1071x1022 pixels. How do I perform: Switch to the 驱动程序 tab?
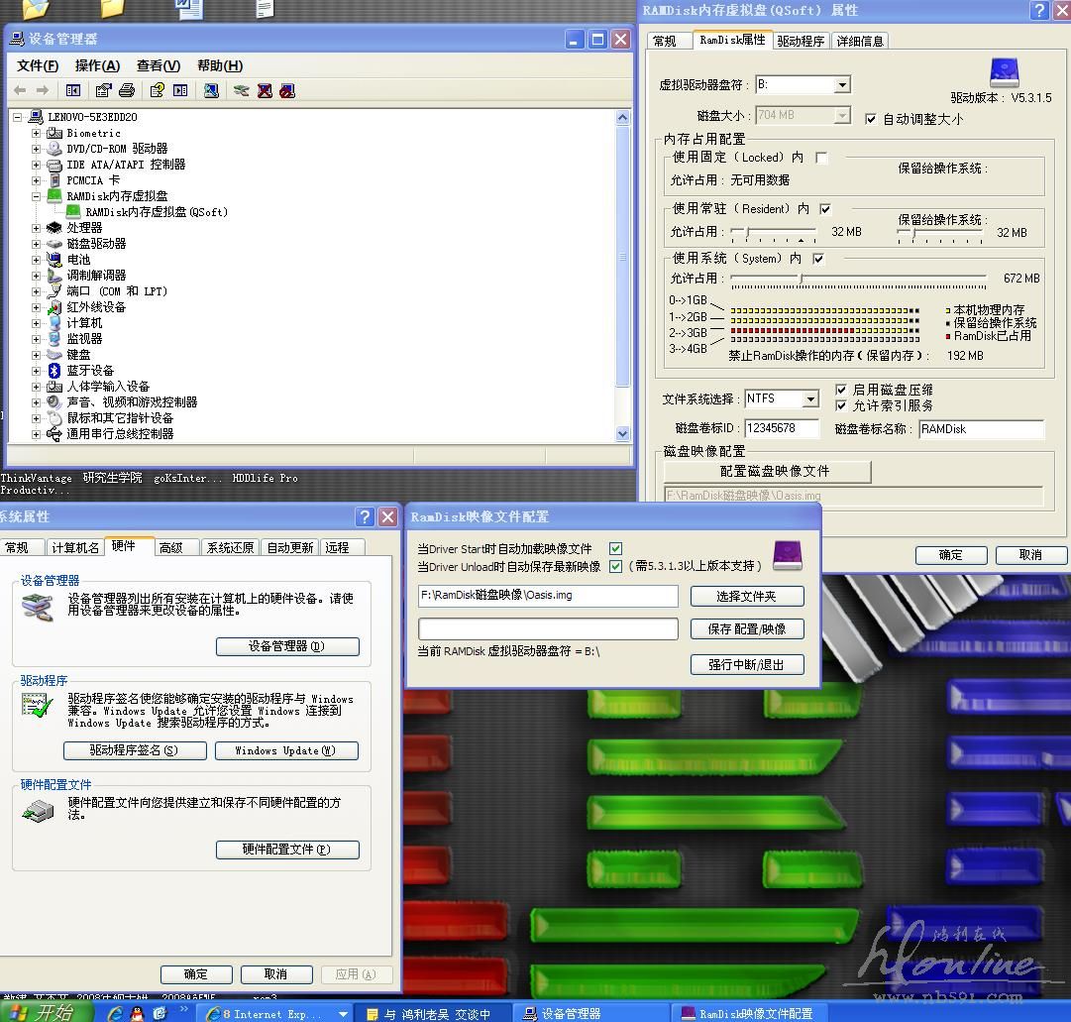(801, 41)
